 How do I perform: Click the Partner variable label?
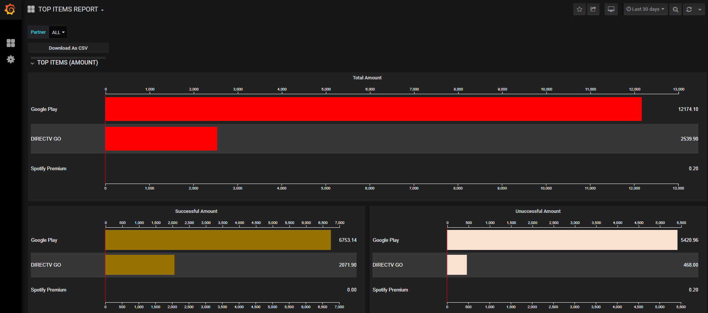[38, 32]
